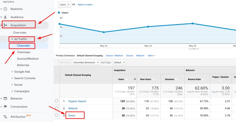The width and height of the screenshot is (236, 122).
Task: Expand the Realtime reports arrow
Action: point(1,9)
